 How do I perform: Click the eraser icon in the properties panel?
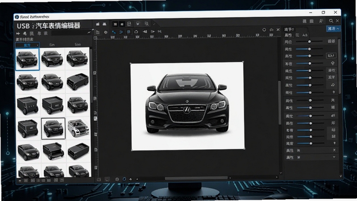(332, 85)
